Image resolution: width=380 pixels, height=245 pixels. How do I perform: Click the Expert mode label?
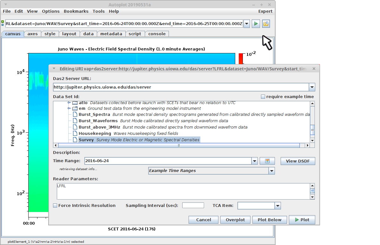(x=265, y=11)
